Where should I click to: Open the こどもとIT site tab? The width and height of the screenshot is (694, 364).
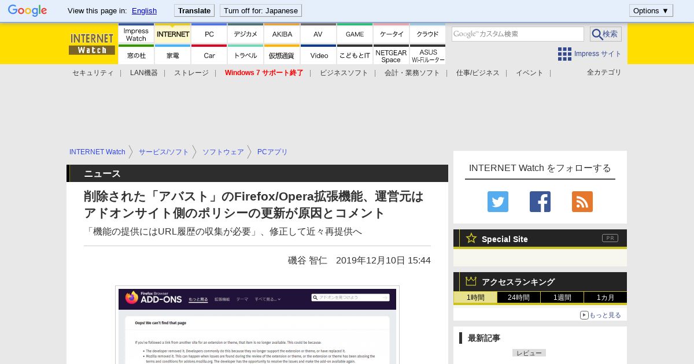355,55
